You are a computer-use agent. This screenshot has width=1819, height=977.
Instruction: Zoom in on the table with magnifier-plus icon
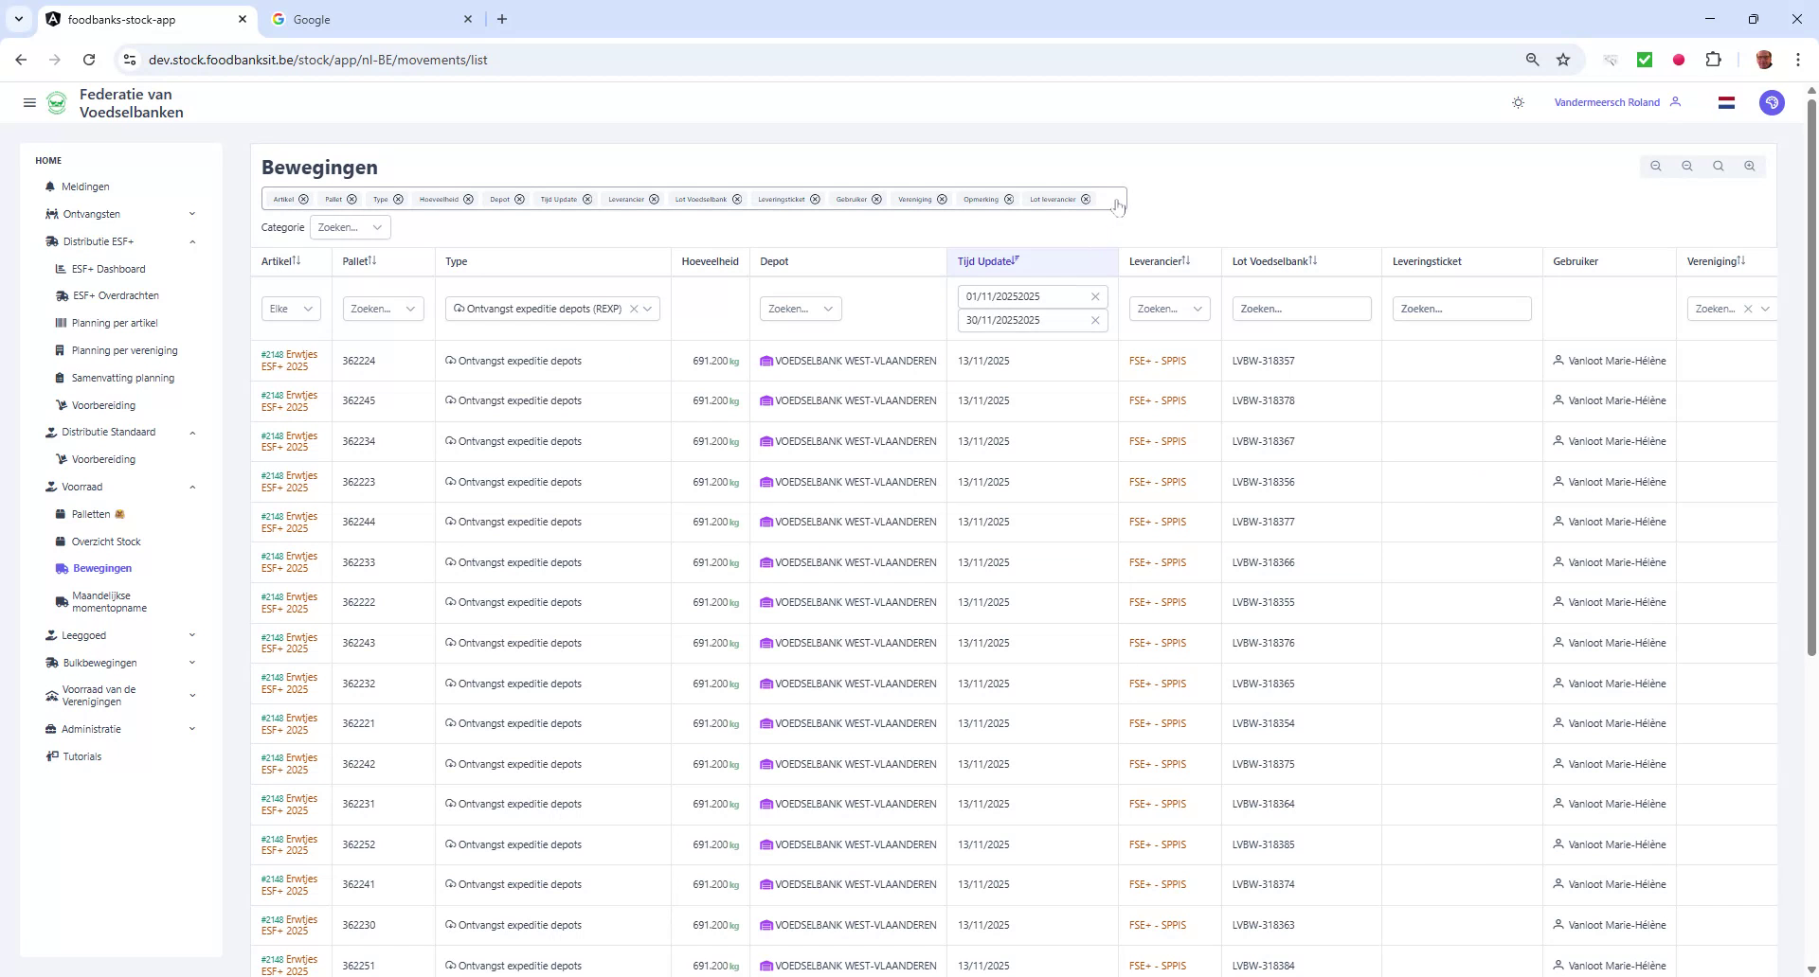click(1750, 166)
